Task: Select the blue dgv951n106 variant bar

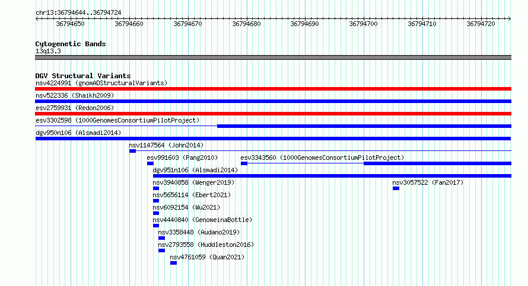Action: point(332,176)
